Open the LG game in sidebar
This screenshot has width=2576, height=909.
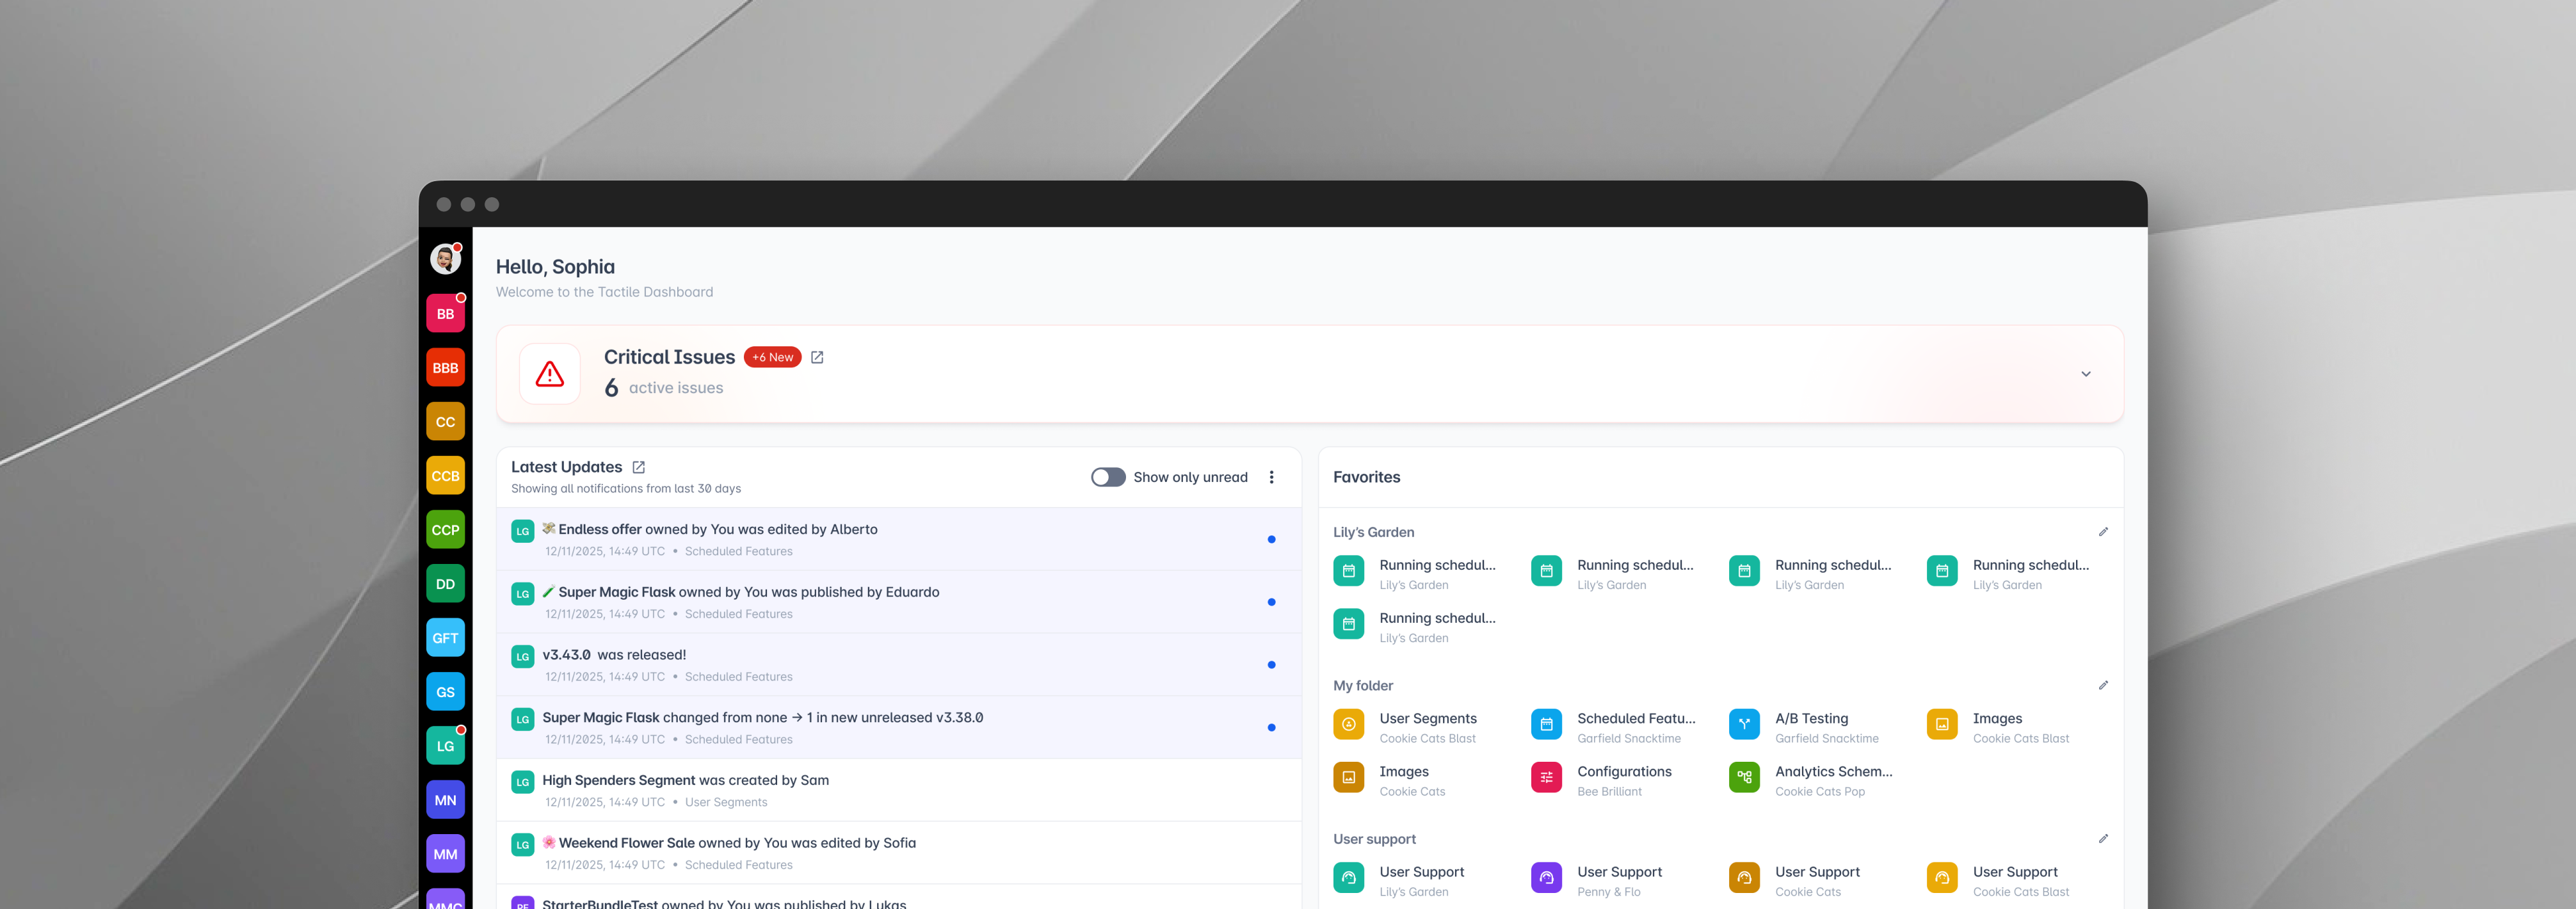click(x=445, y=746)
